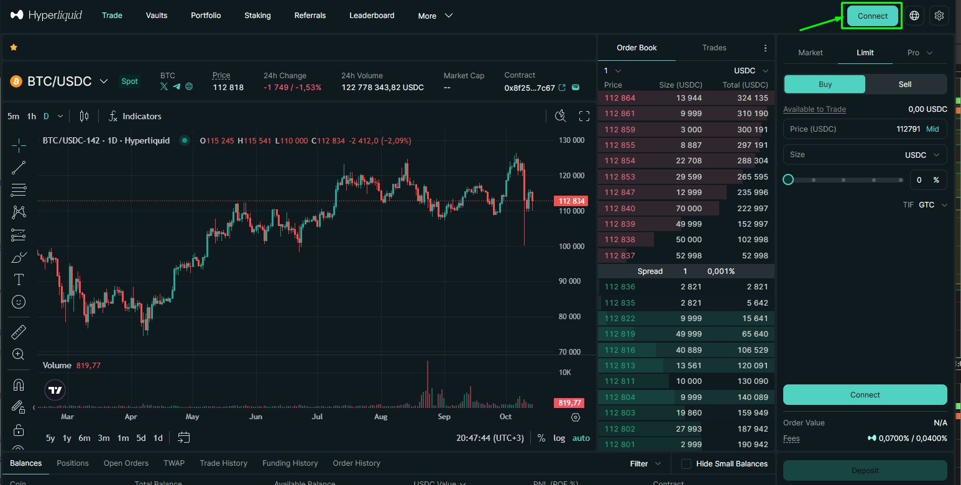Click the top-right Connect button
Image resolution: width=961 pixels, height=485 pixels.
[x=872, y=16]
